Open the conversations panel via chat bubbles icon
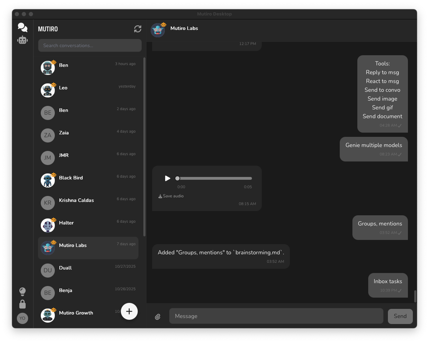The height and width of the screenshot is (343, 429). pyautogui.click(x=22, y=27)
